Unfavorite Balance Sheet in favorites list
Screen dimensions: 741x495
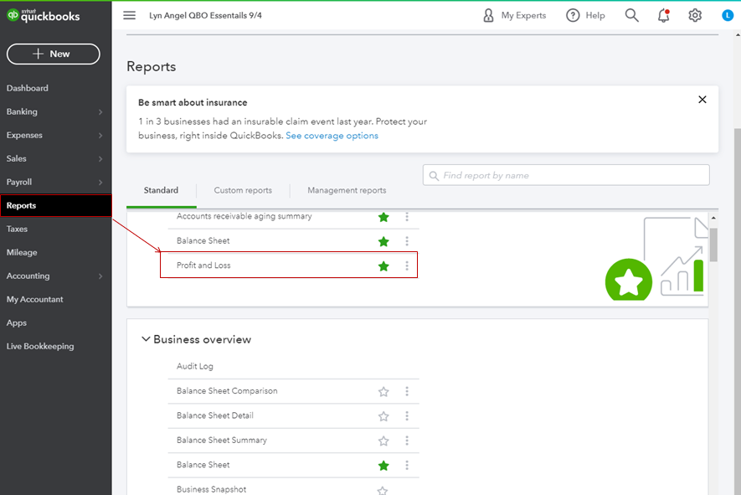(x=383, y=241)
